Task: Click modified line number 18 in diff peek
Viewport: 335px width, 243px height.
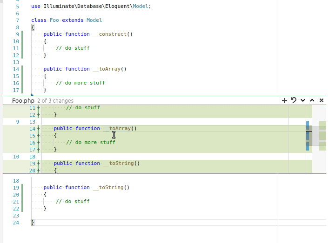Action: [32, 157]
